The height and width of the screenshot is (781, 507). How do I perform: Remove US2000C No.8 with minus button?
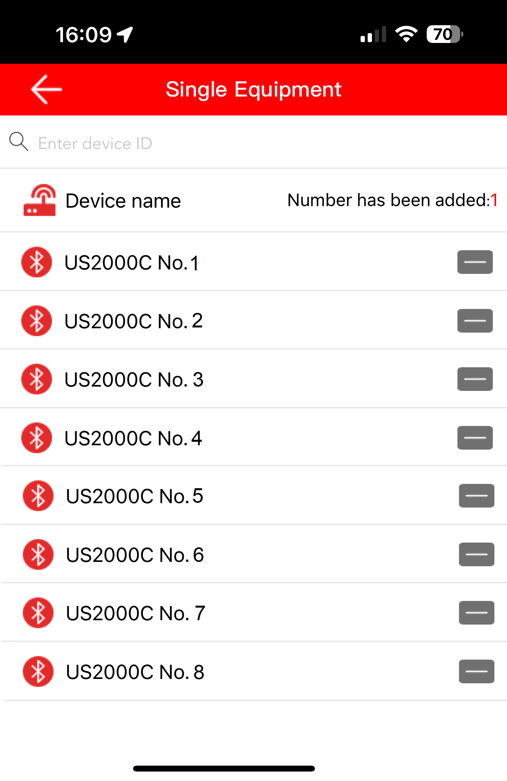click(476, 671)
